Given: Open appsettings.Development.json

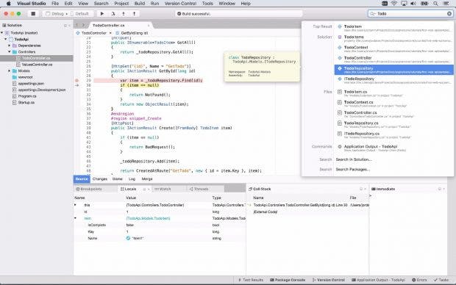Looking at the screenshot, I should (42, 90).
